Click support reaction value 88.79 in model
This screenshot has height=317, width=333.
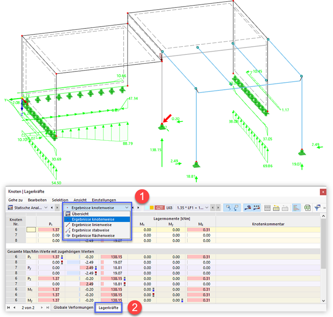[128, 143]
